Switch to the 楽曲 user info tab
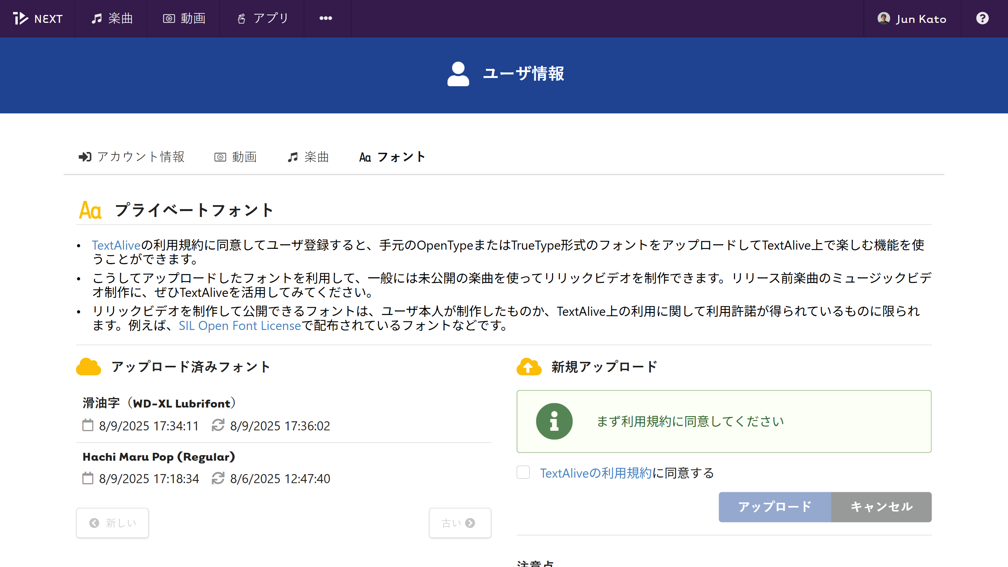The height and width of the screenshot is (567, 1008). 308,157
